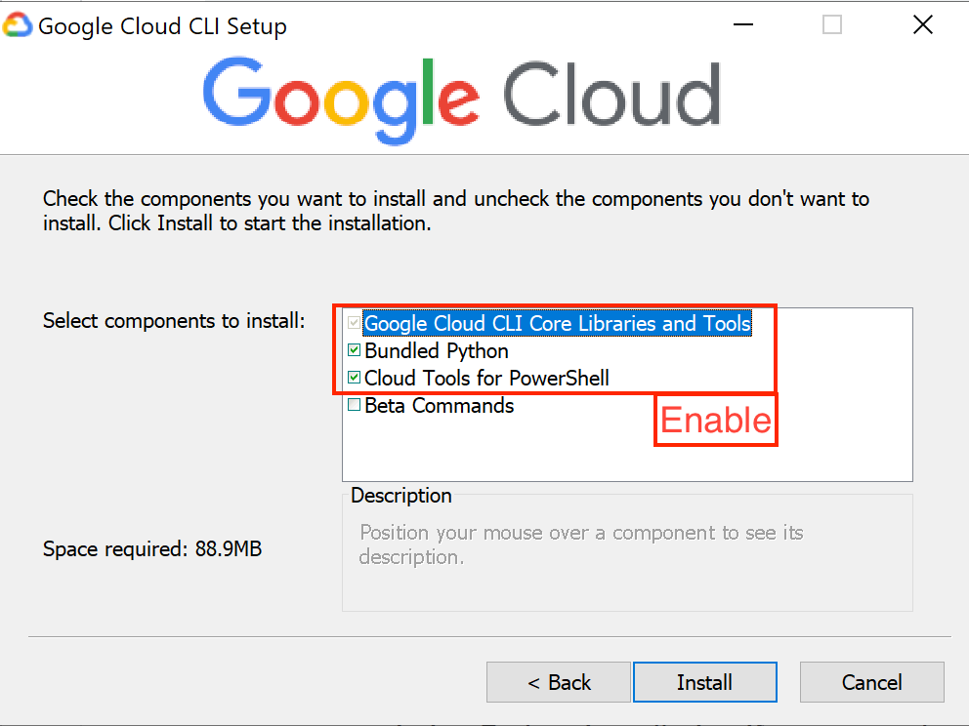This screenshot has height=726, width=969.
Task: Click the Description box placeholder text
Action: [581, 544]
